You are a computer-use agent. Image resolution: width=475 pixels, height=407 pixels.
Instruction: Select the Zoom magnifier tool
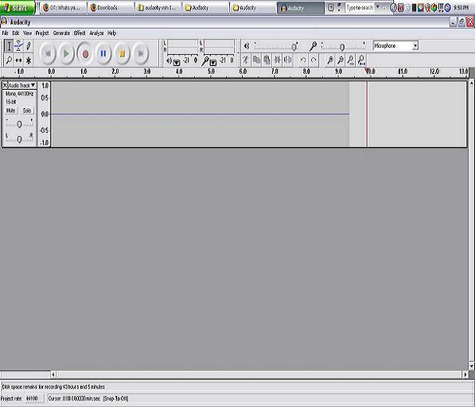(x=9, y=60)
